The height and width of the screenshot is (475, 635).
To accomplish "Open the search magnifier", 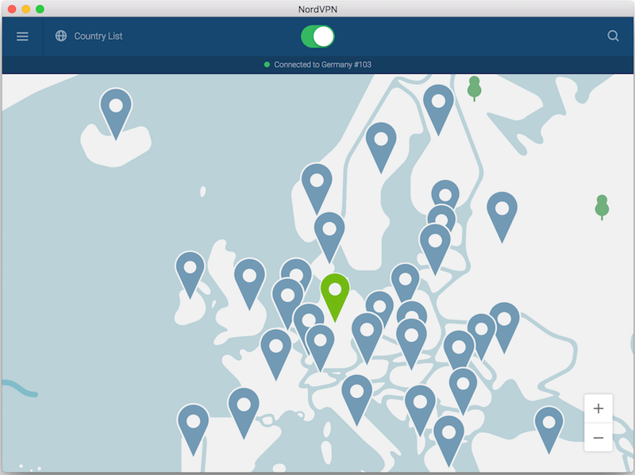I will pos(613,36).
